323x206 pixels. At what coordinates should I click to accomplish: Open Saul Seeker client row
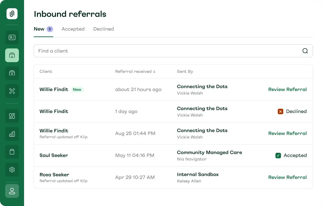pyautogui.click(x=173, y=155)
